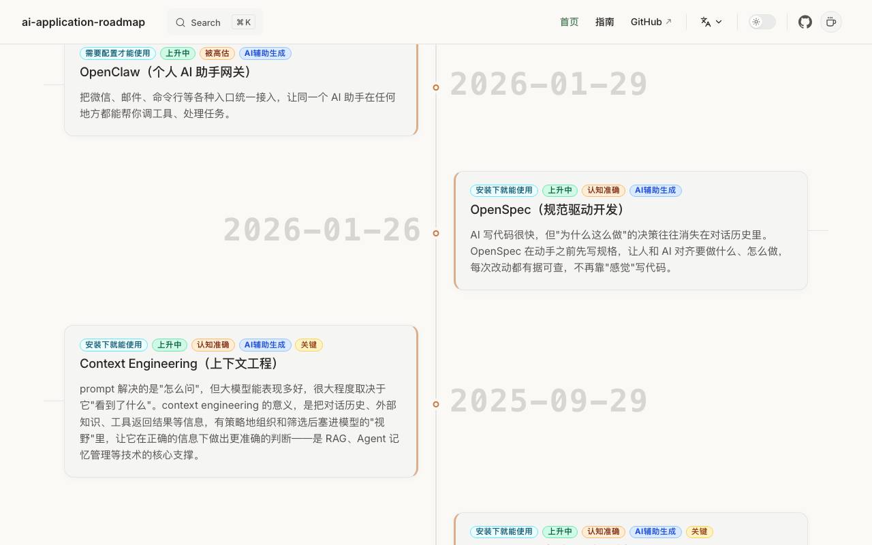Select the 2025-09-29 timeline dot
Screen dimensions: 872x545
pos(436,404)
